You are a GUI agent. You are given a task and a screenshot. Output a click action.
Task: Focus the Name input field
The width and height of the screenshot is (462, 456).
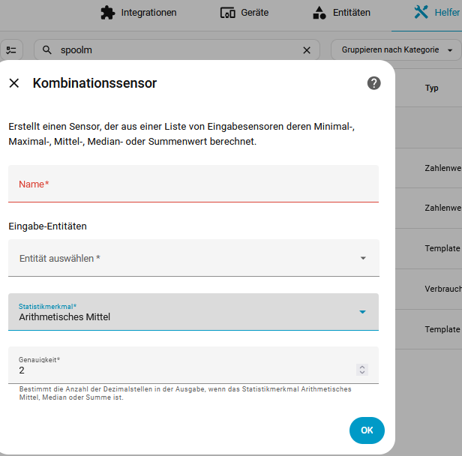point(193,184)
